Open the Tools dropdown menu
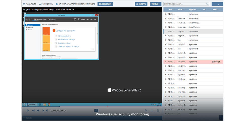The height and width of the screenshot is (121, 245). [156, 4]
